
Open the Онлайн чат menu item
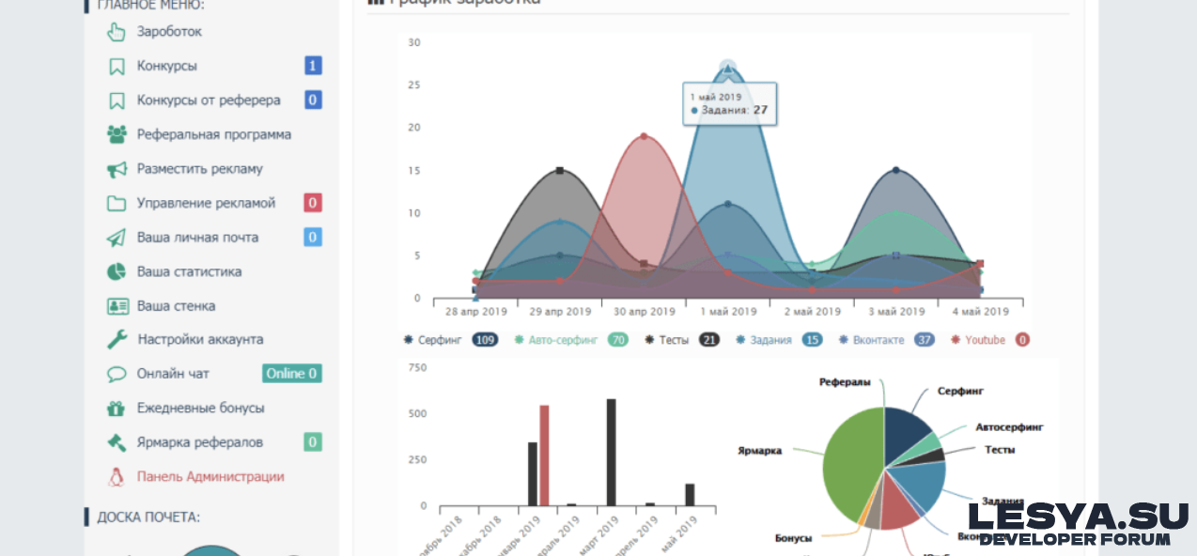[173, 374]
